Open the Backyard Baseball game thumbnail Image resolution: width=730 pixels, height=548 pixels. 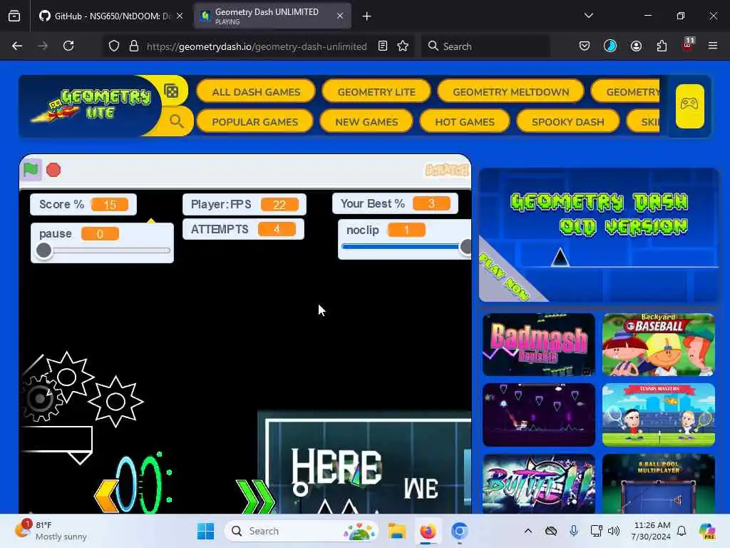[658, 345]
